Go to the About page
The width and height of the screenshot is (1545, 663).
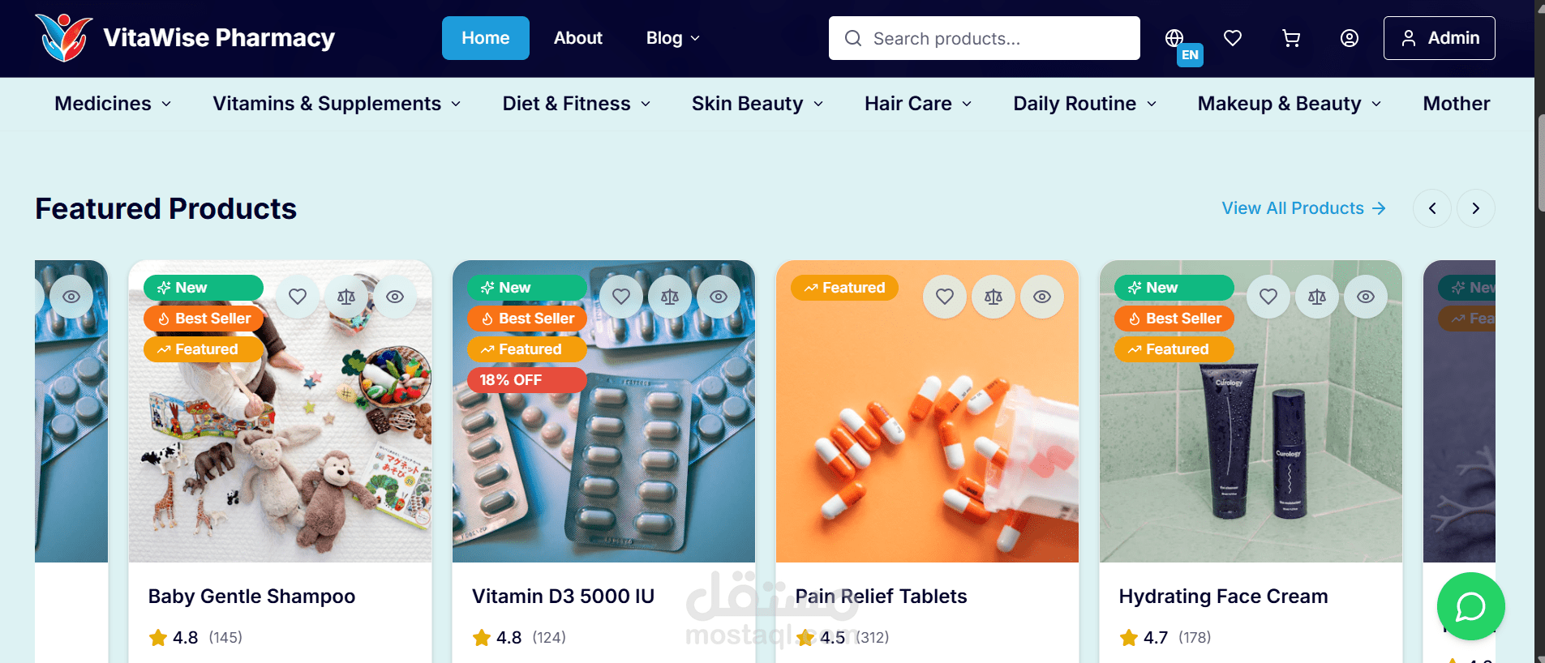pyautogui.click(x=577, y=38)
